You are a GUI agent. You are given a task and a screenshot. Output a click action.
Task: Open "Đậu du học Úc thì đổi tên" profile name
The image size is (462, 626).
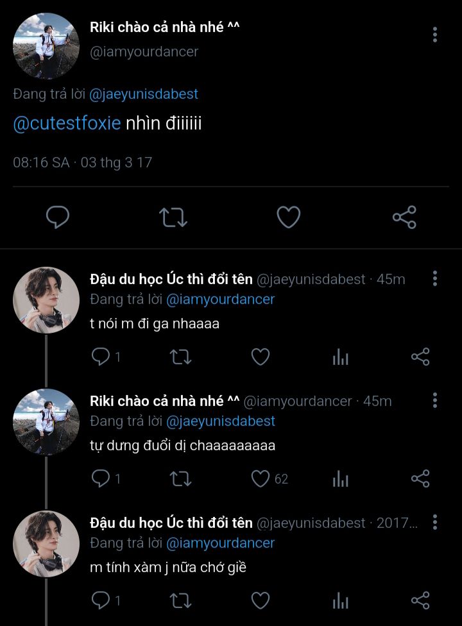pos(171,279)
